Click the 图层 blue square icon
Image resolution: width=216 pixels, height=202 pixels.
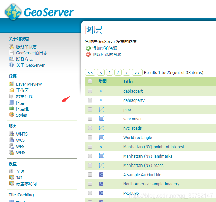coord(11,102)
